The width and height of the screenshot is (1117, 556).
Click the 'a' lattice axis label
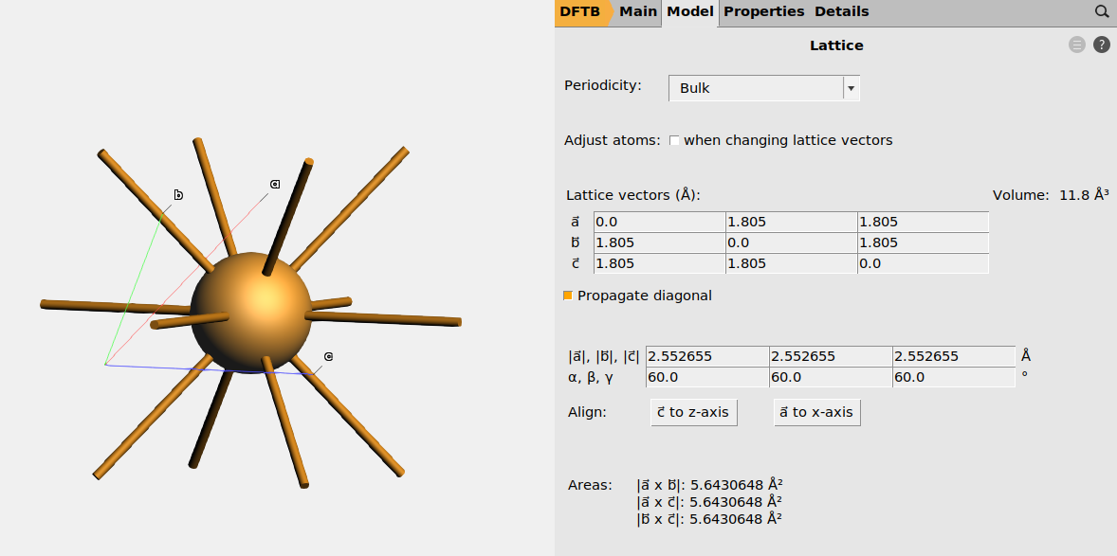click(275, 184)
